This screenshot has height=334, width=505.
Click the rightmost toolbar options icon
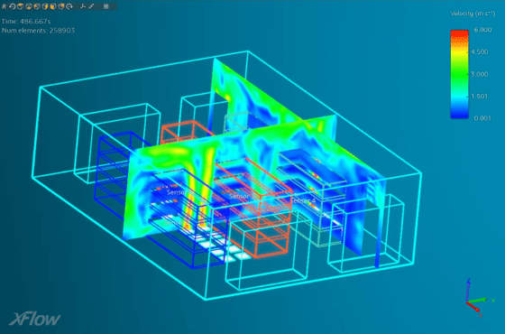[106, 6]
